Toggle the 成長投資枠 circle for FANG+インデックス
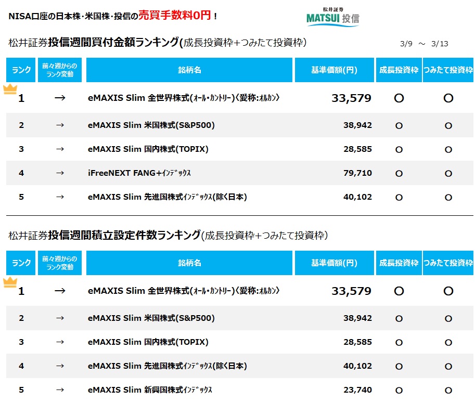The image size is (475, 402). pos(399,173)
